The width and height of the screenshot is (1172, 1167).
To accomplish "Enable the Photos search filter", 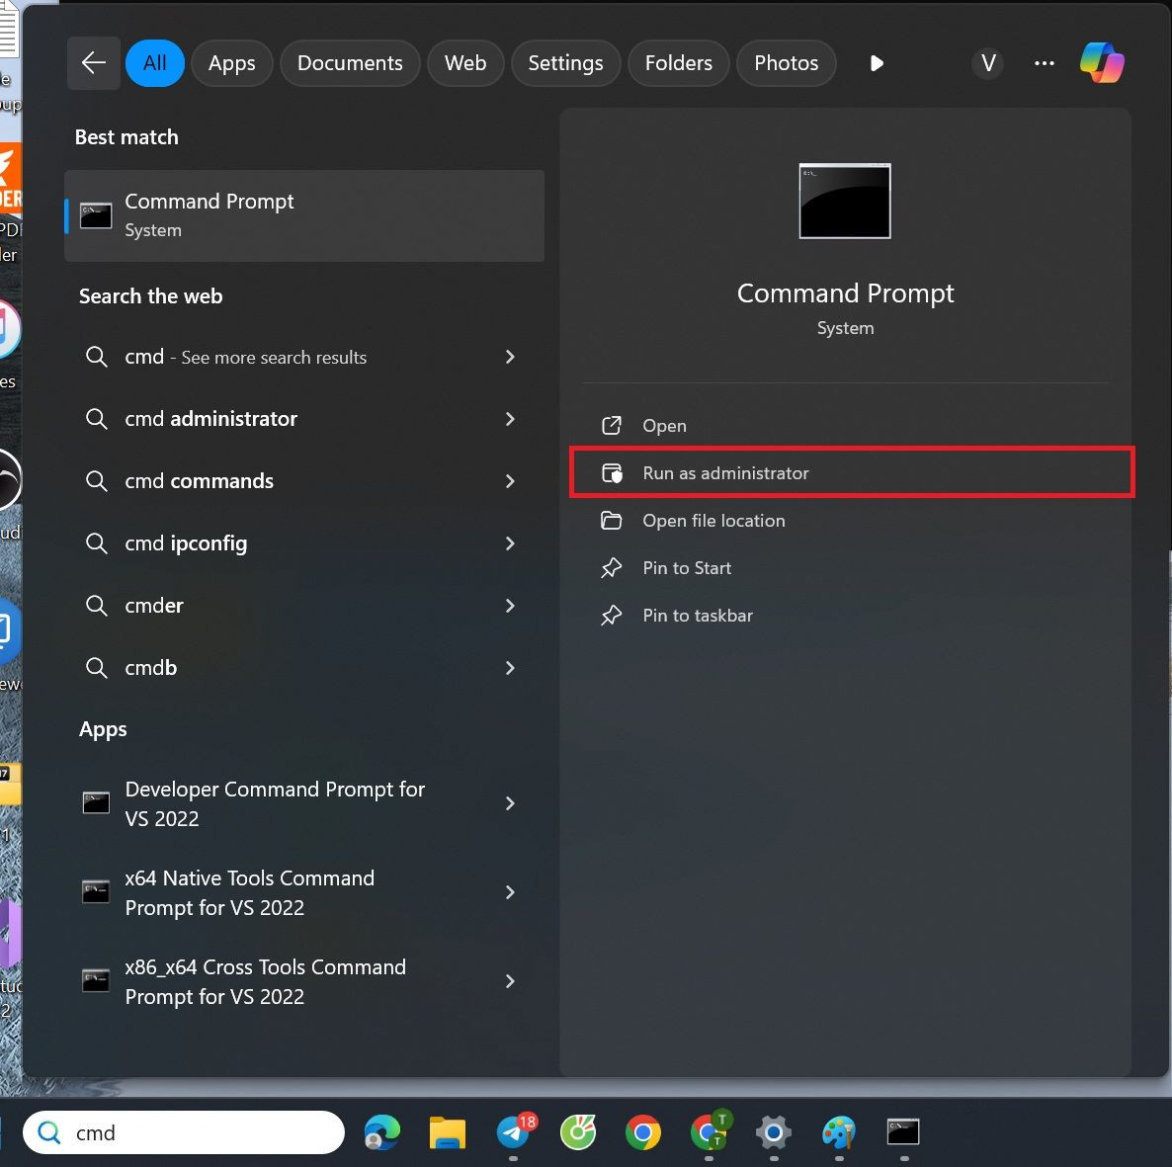I will pos(786,62).
